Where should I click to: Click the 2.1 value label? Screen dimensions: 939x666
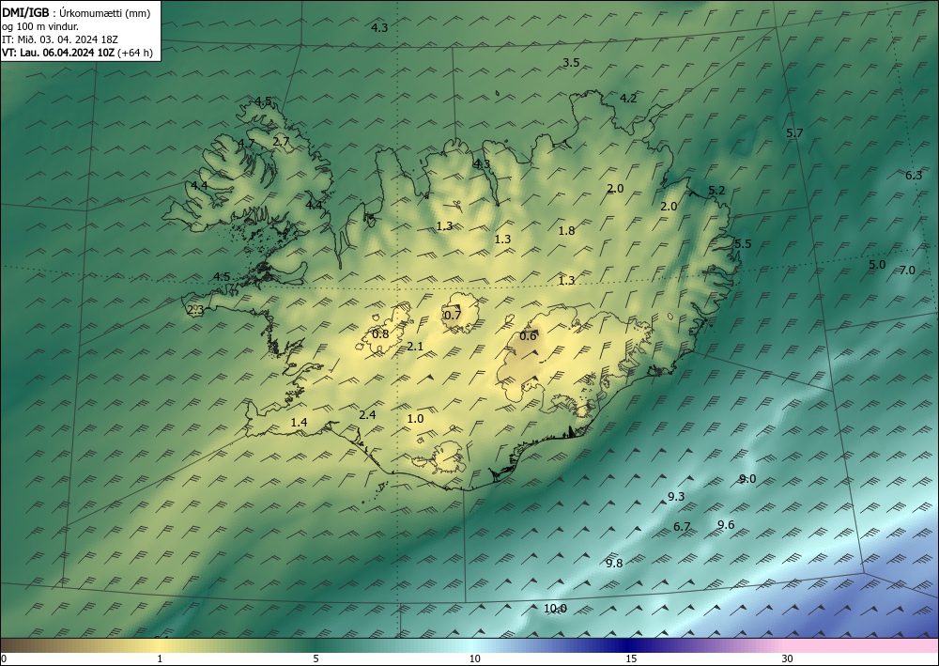point(415,347)
